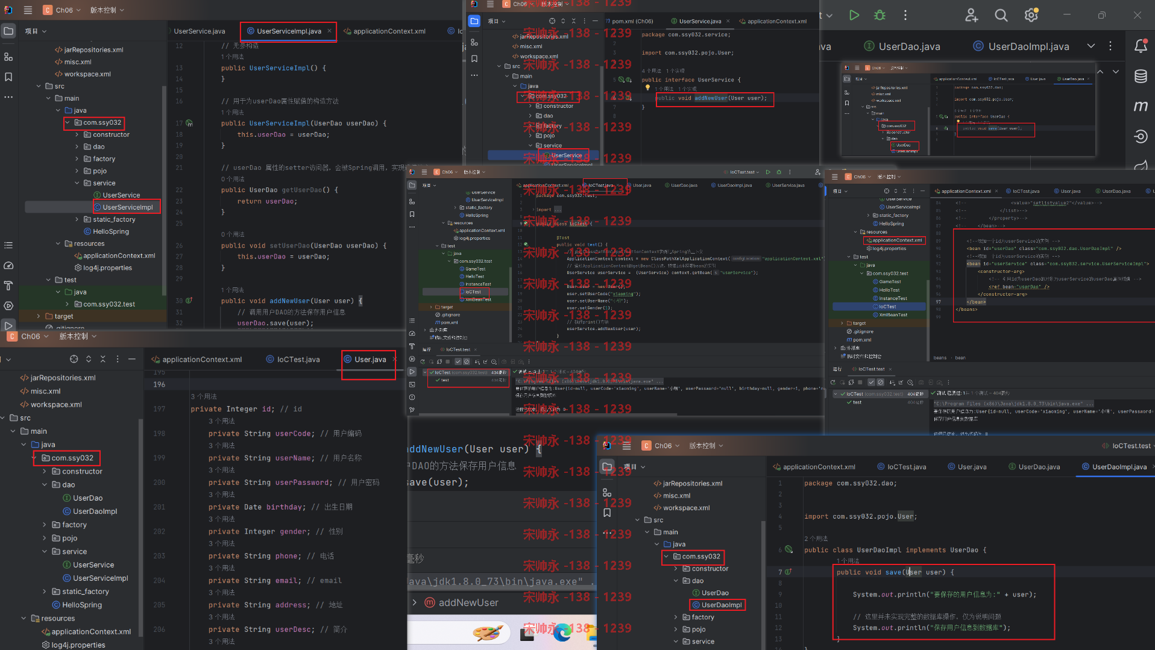Open Bookmarks tool window in UserDaoImpl.java window
The image size is (1155, 650).
click(607, 513)
